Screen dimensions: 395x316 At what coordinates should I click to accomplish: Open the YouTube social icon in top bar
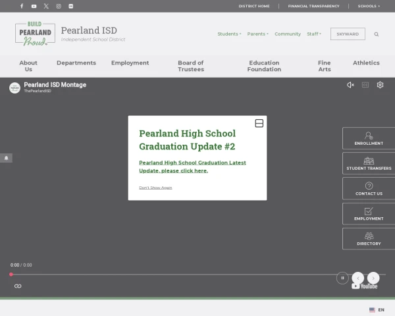point(34,7)
